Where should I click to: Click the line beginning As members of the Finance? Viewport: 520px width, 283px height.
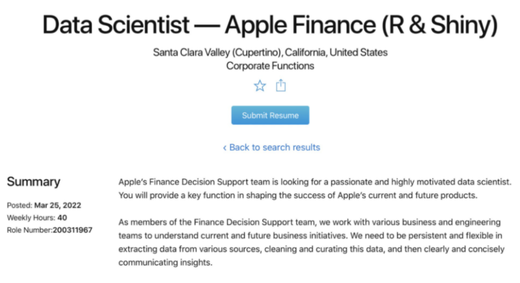coord(310,222)
